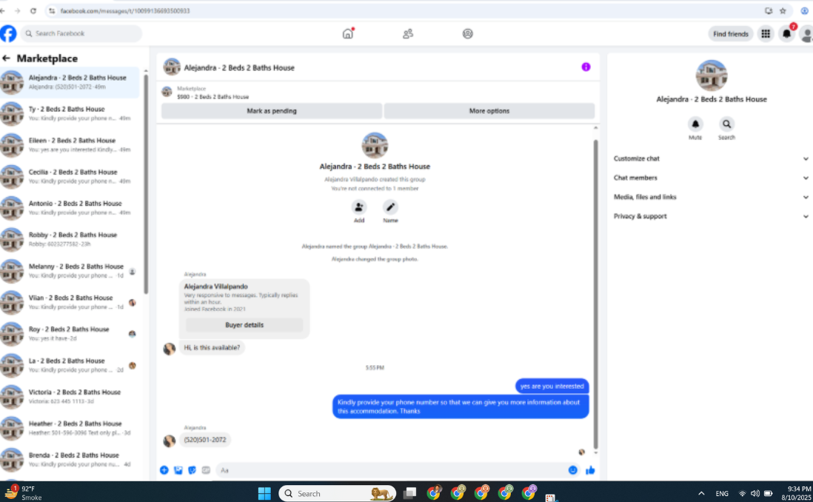Image resolution: width=813 pixels, height=502 pixels.
Task: Attach a photo file in composer
Action: click(x=178, y=470)
